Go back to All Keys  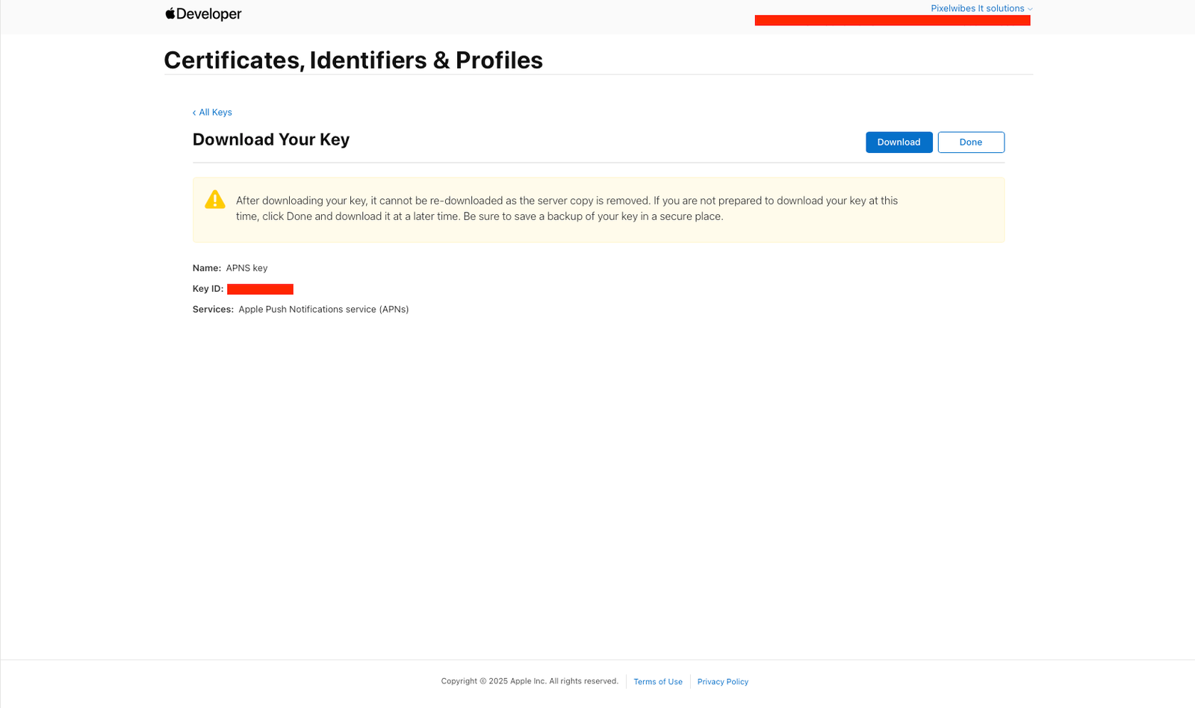(x=215, y=113)
